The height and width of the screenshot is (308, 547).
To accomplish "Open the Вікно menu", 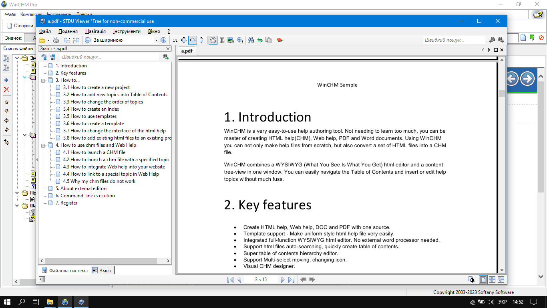I will 154,31.
